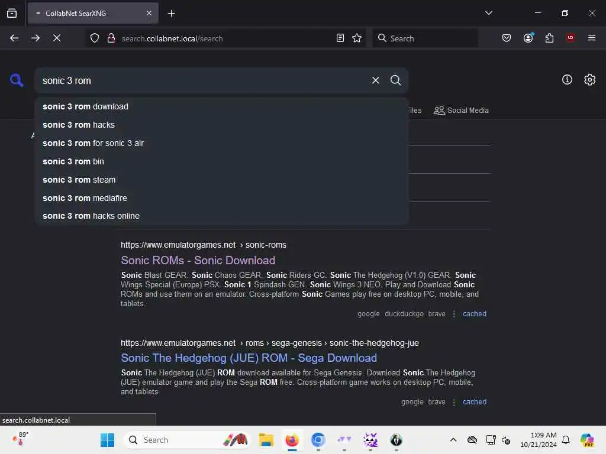Viewport: 606px width, 454px height.
Task: Open the Firefox application menu
Action: pos(591,38)
